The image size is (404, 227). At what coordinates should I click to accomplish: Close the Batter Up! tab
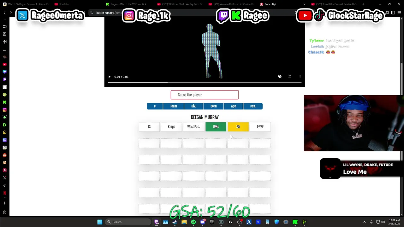[x=304, y=4]
